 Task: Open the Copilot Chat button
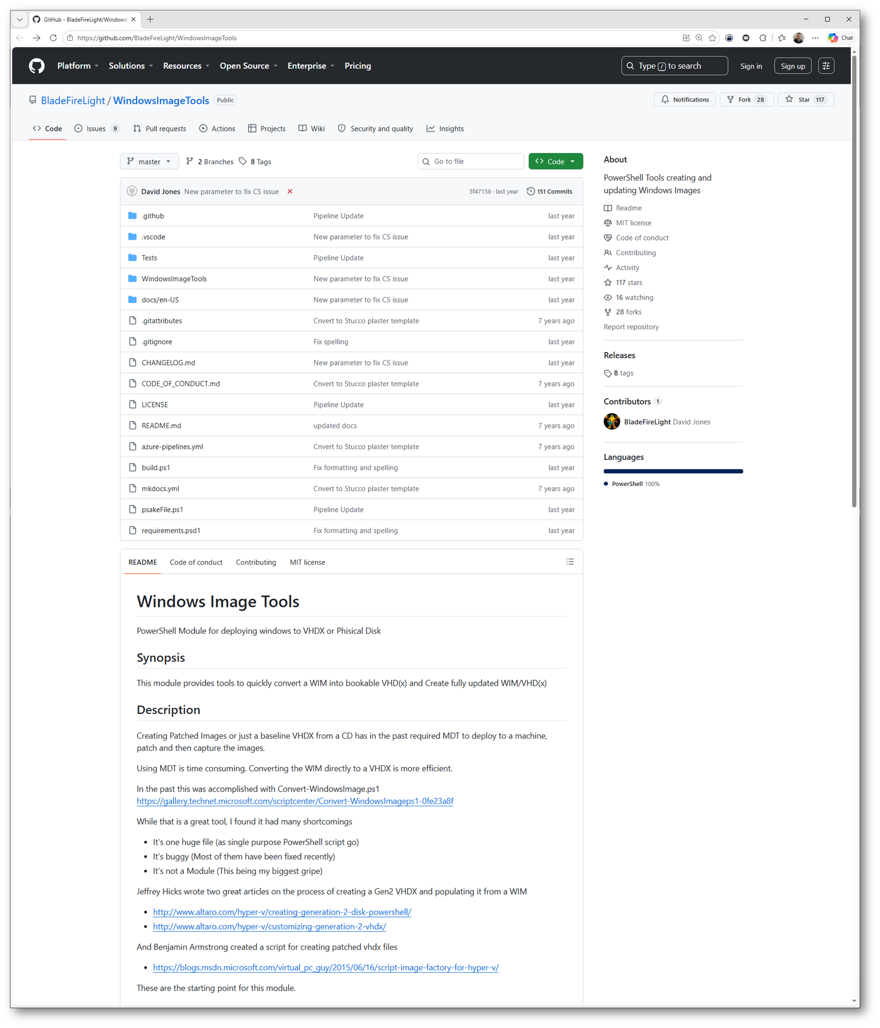840,38
